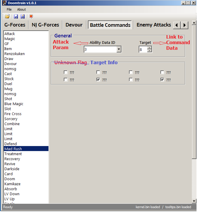Click the red X close-file toolbar icon
Viewport: 198px width, 212px height.
tap(31, 16)
